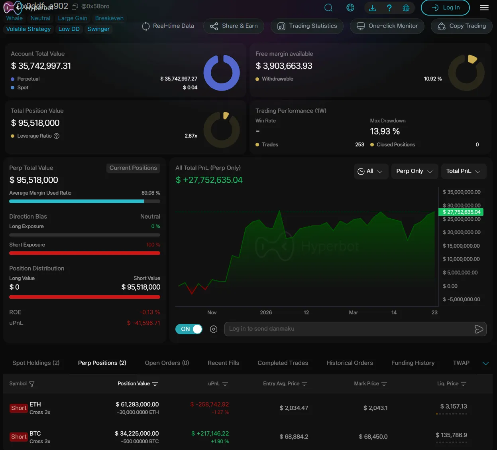Click the danmaku message input field
The width and height of the screenshot is (497, 450).
[x=347, y=329]
